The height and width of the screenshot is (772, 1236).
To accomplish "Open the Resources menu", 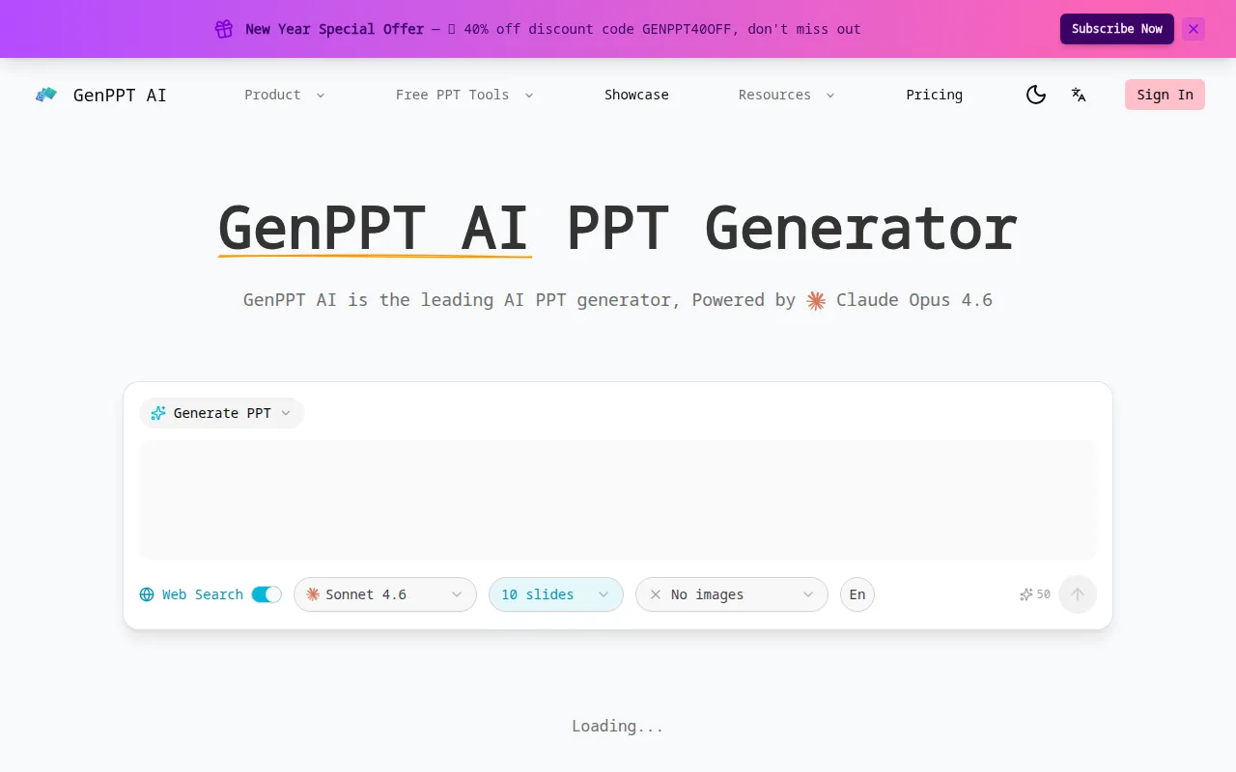I will (785, 95).
